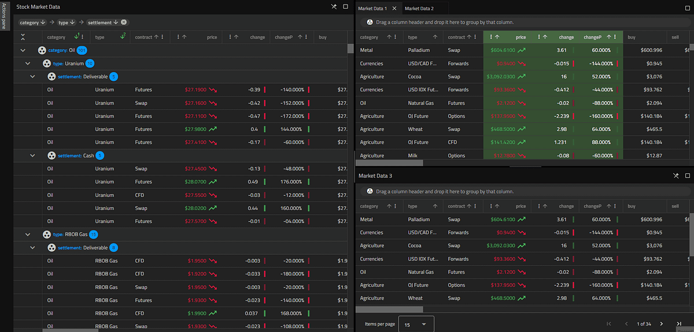694x332 pixels.
Task: Toggle sort direction on the category group chip
Action: pyautogui.click(x=43, y=23)
